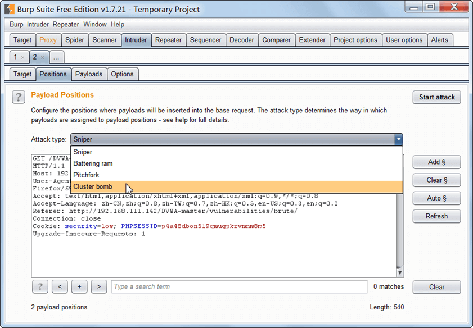The height and width of the screenshot is (328, 473).
Task: Click the Add § button
Action: point(437,162)
